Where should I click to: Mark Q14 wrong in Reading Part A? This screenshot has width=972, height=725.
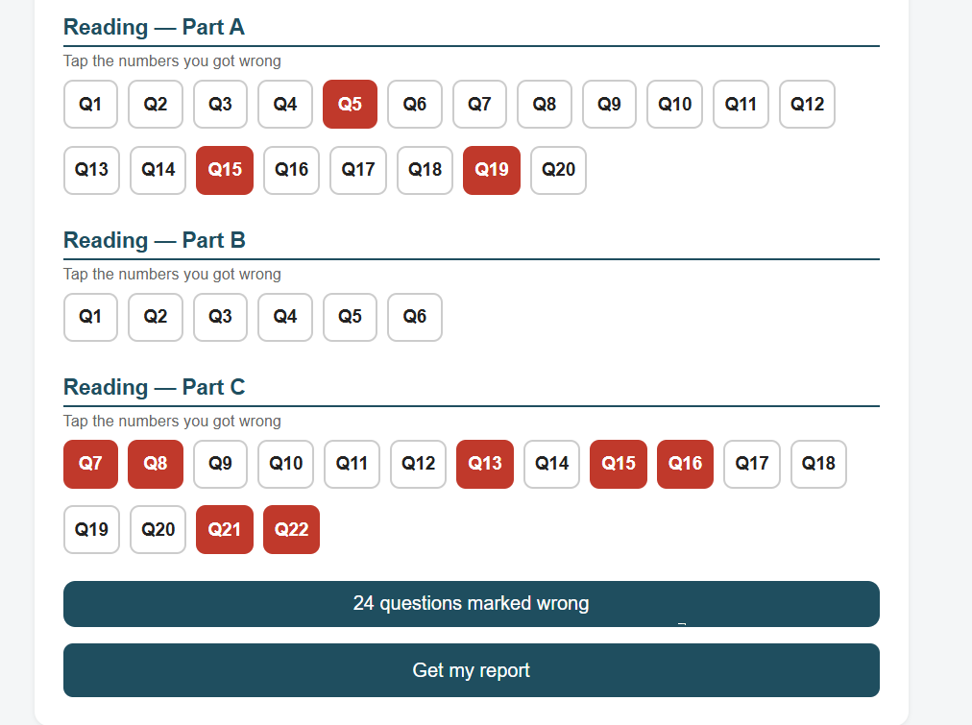pos(158,170)
